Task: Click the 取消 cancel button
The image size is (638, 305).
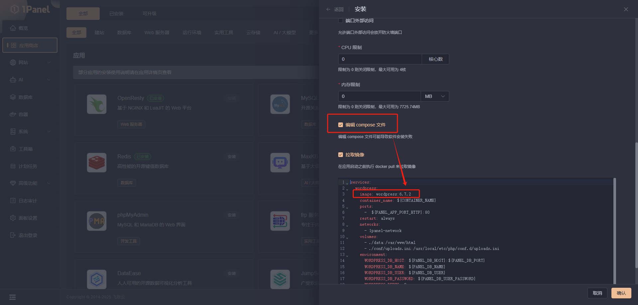Action: (597, 293)
